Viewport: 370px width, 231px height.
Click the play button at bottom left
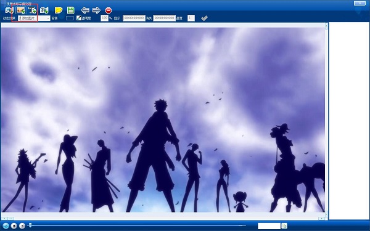[6, 226]
